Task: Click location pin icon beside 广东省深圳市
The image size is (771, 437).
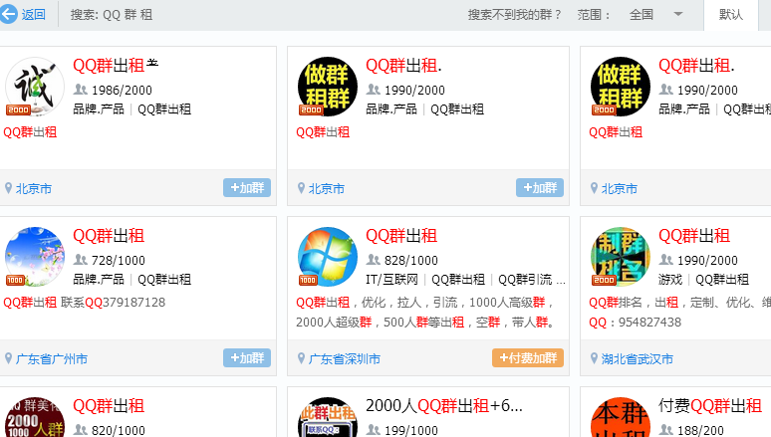Action: coord(302,357)
